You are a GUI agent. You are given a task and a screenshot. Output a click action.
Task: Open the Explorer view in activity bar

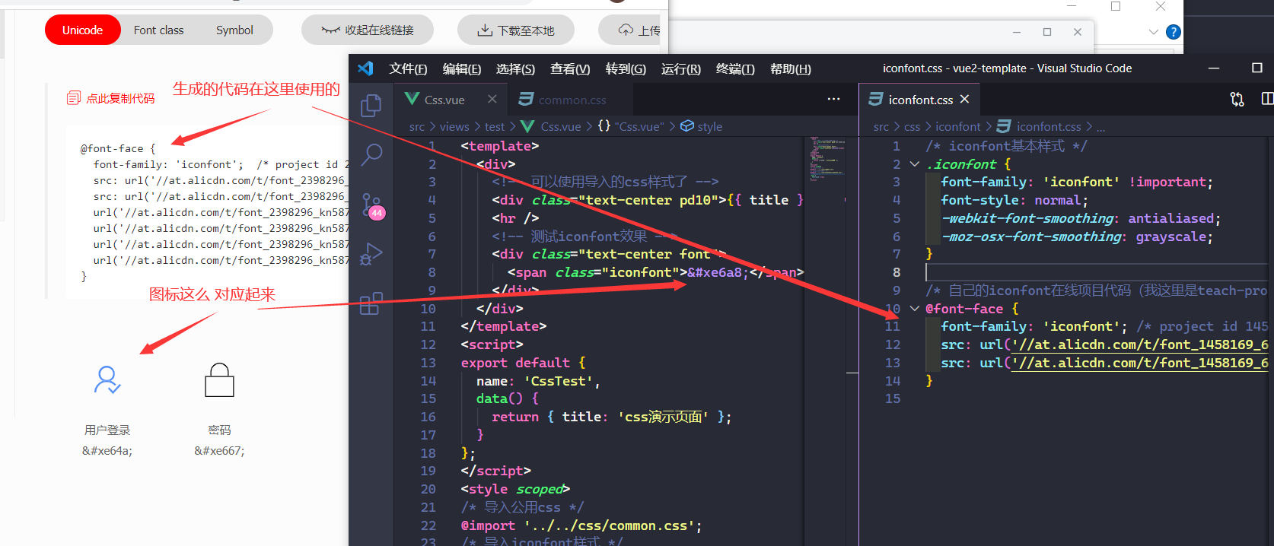pyautogui.click(x=371, y=105)
